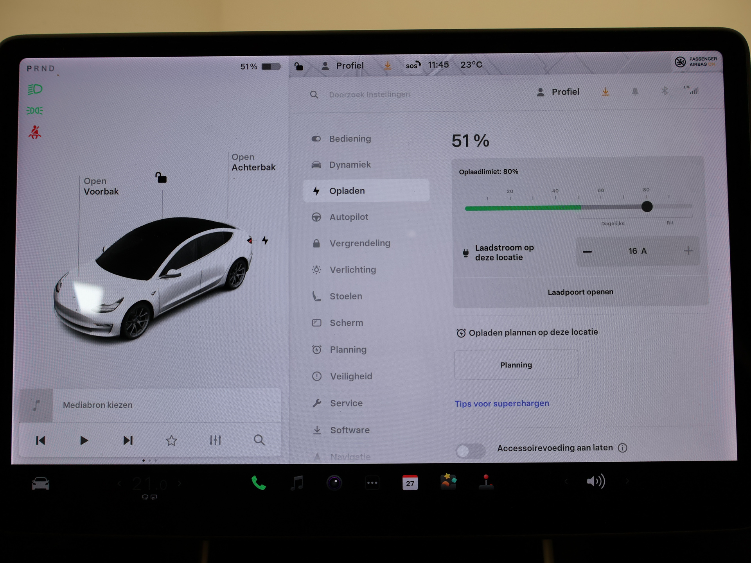This screenshot has height=563, width=751.
Task: Toggle Accessoirevoeding aan laten switch
Action: tap(470, 451)
